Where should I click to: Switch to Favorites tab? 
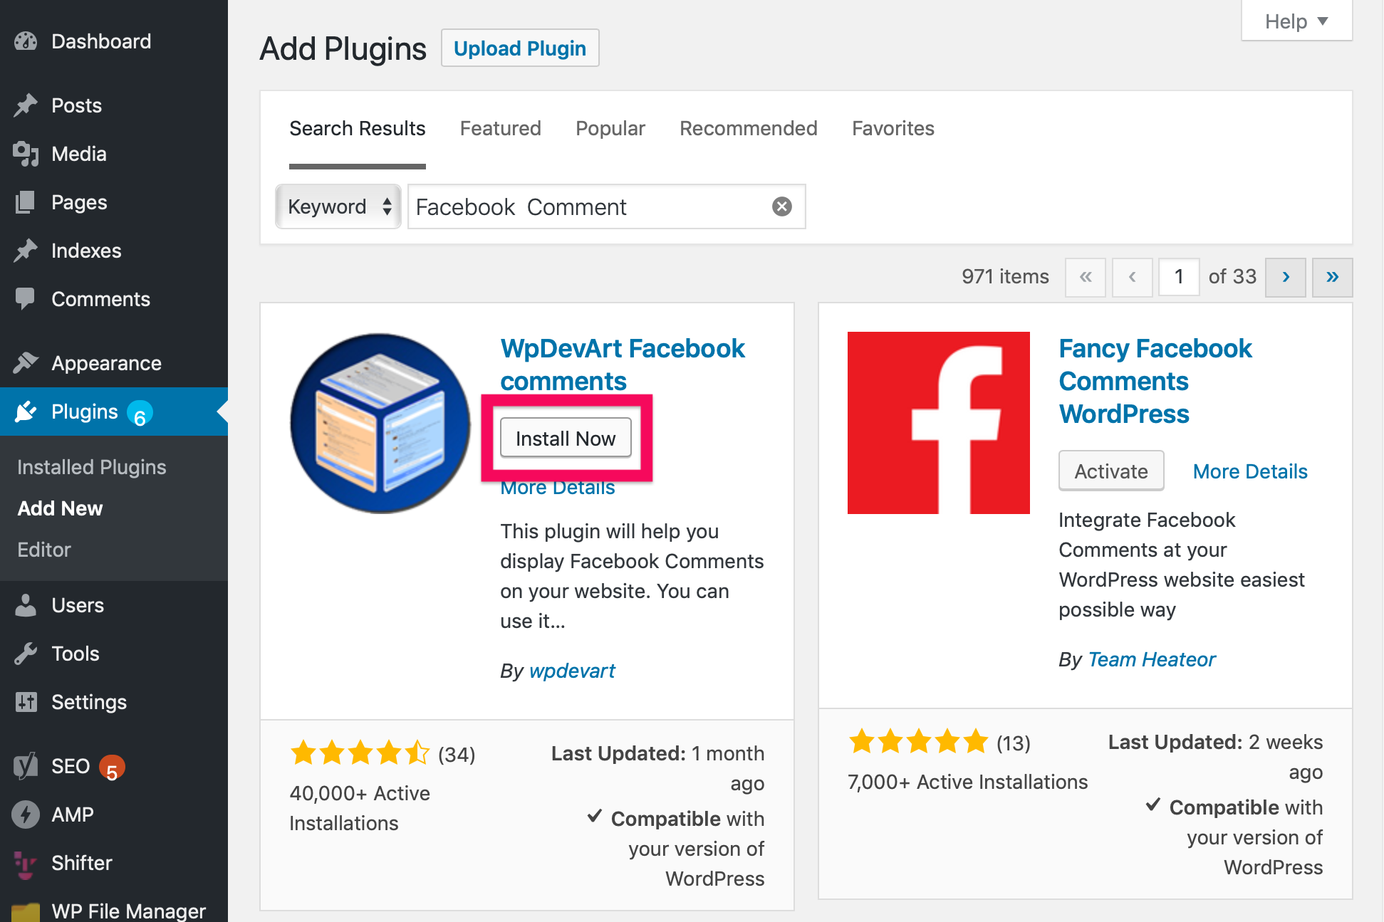click(893, 128)
